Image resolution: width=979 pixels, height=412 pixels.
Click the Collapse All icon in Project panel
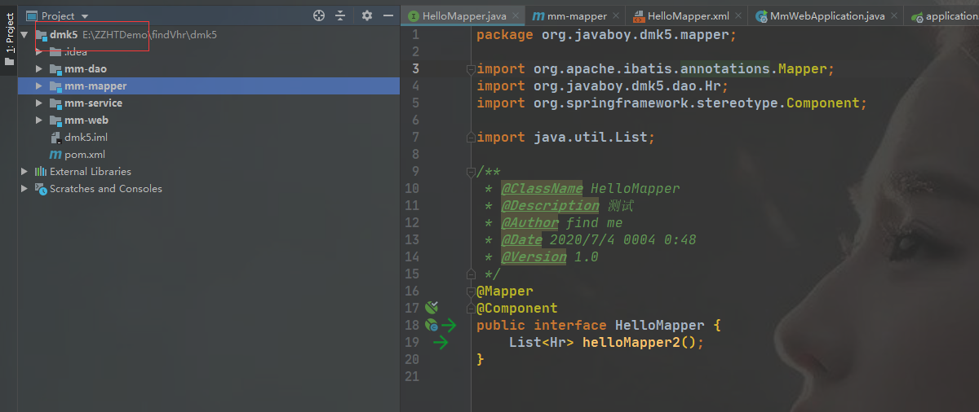click(341, 15)
